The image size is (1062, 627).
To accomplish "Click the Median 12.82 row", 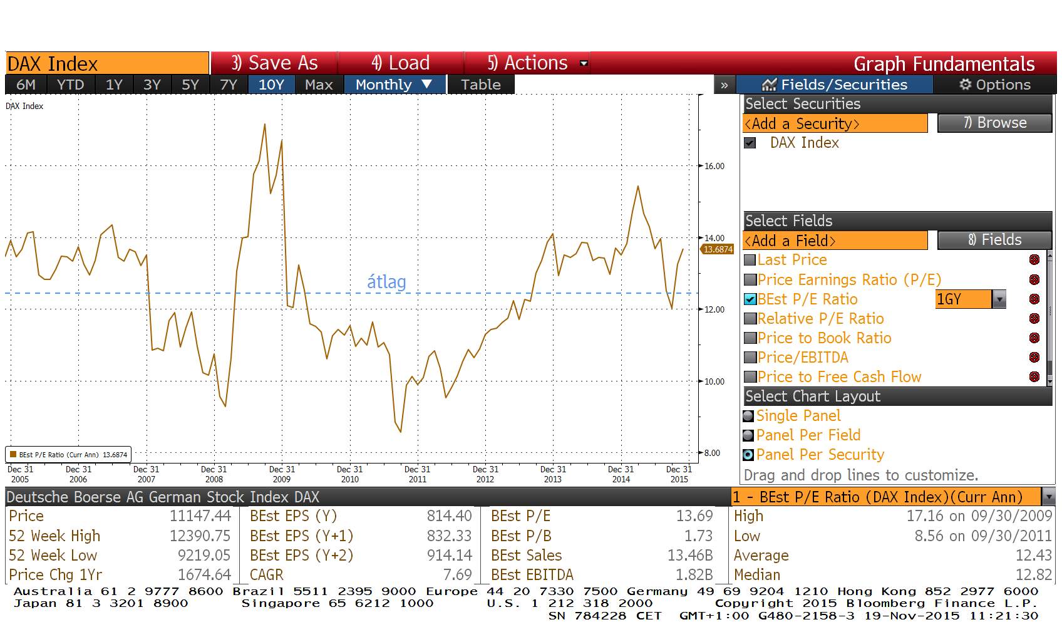I will tap(893, 575).
